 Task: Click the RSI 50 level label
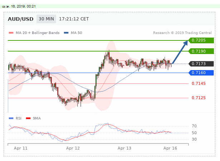[194, 133]
